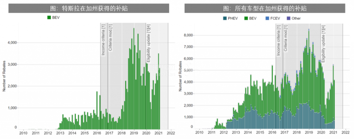Click 'Eligibility update [1][4]' marker in Tesla chart
The height and width of the screenshot is (139, 354).
(148, 44)
